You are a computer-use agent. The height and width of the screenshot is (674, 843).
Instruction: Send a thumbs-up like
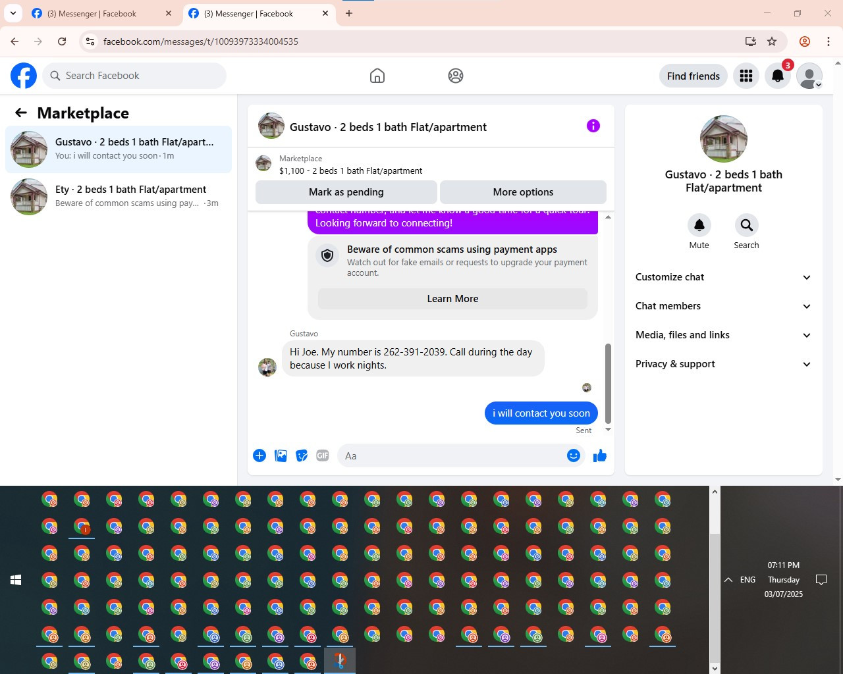(599, 455)
